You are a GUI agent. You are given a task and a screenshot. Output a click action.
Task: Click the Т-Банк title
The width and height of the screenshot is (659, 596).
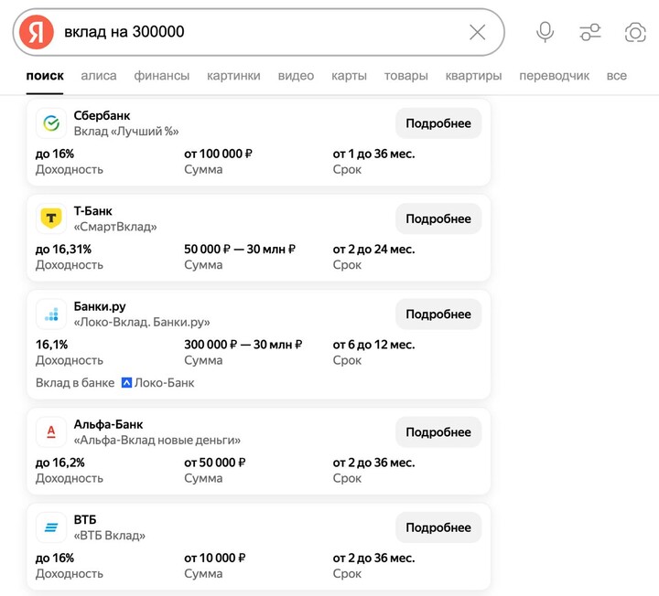[92, 211]
